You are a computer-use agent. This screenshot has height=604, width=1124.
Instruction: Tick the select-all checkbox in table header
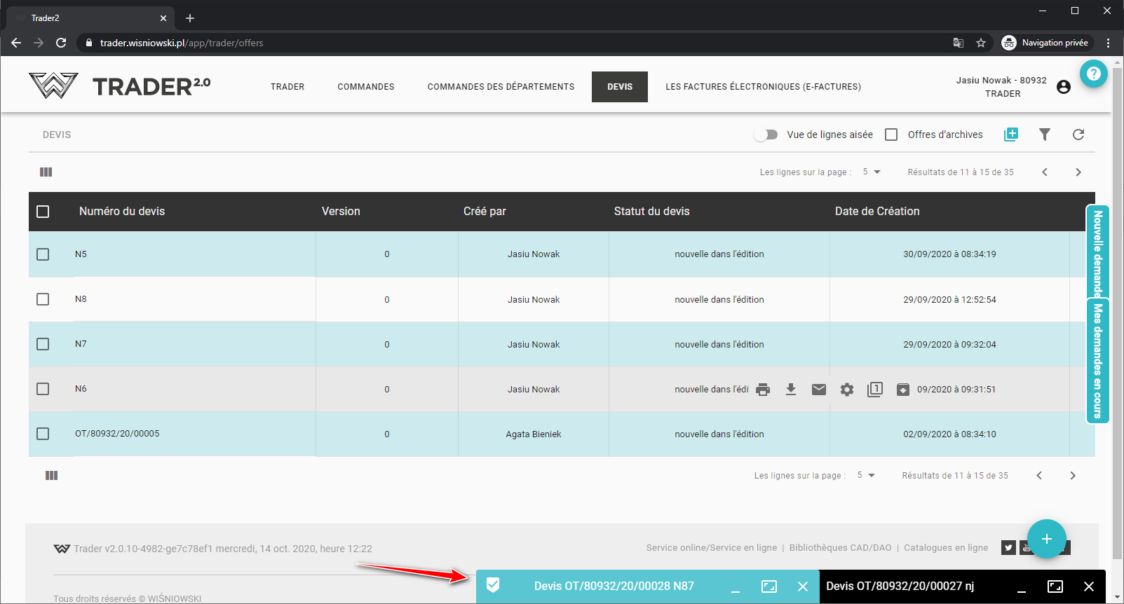pos(43,212)
